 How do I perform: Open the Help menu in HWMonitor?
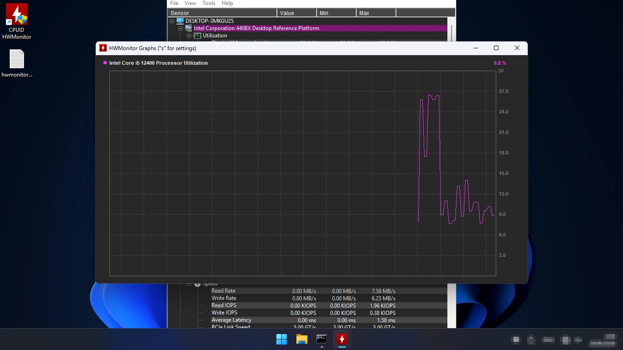227,3
